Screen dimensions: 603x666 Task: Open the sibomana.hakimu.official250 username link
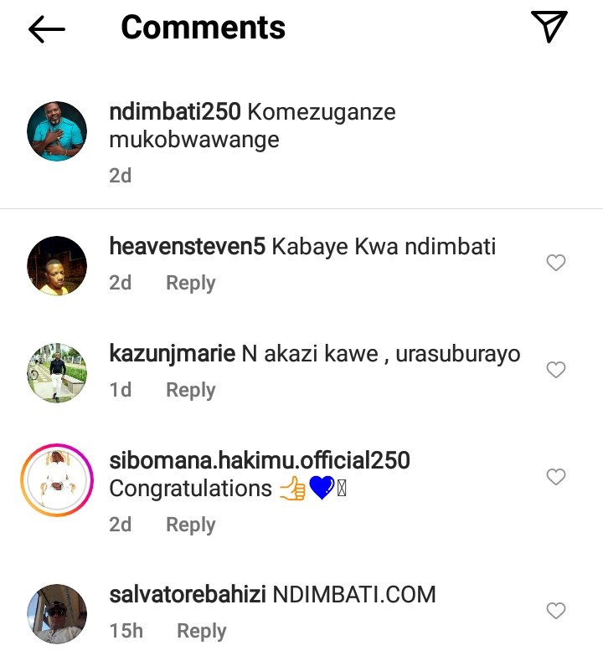pos(260,460)
